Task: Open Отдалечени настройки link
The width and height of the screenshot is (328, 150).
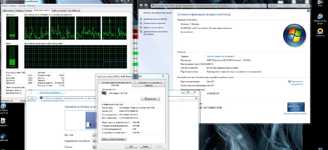Action: 154,23
